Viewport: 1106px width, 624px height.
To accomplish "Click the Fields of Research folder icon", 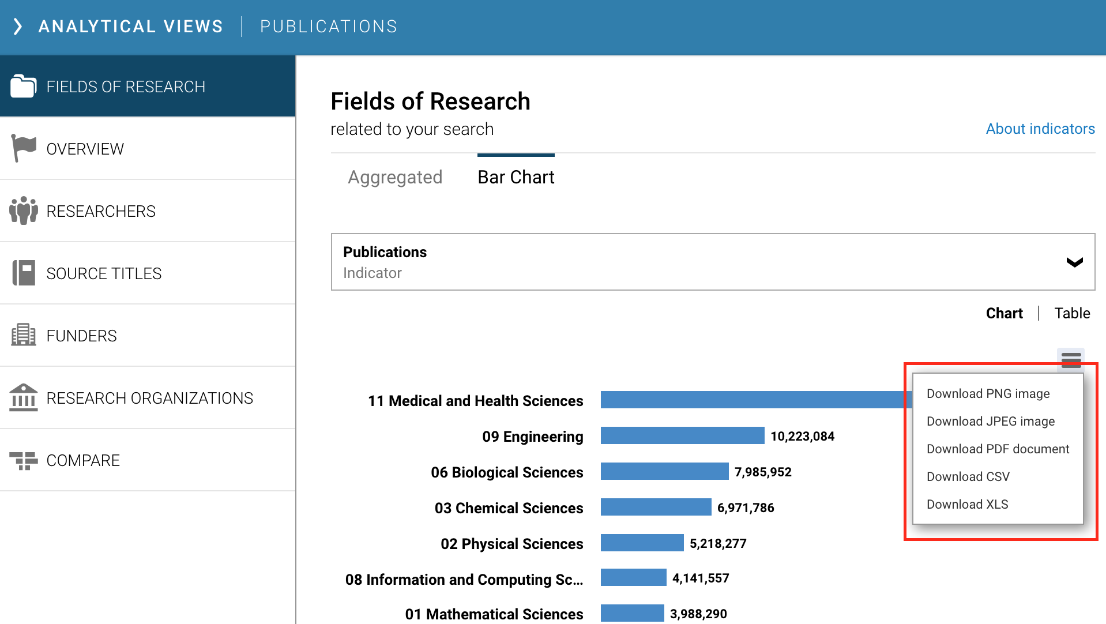I will [x=23, y=87].
